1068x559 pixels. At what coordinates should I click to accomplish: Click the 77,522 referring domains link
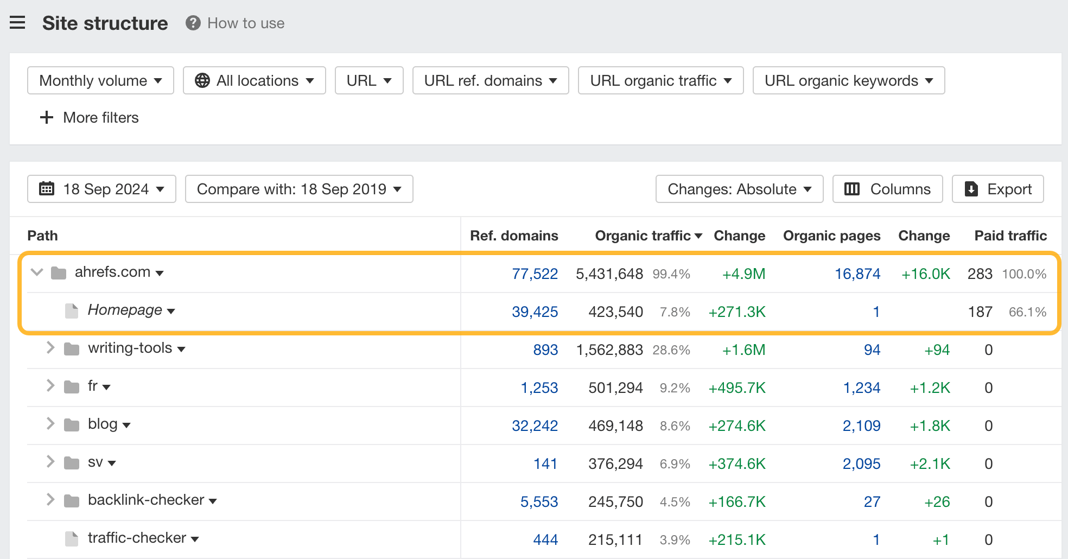click(535, 274)
